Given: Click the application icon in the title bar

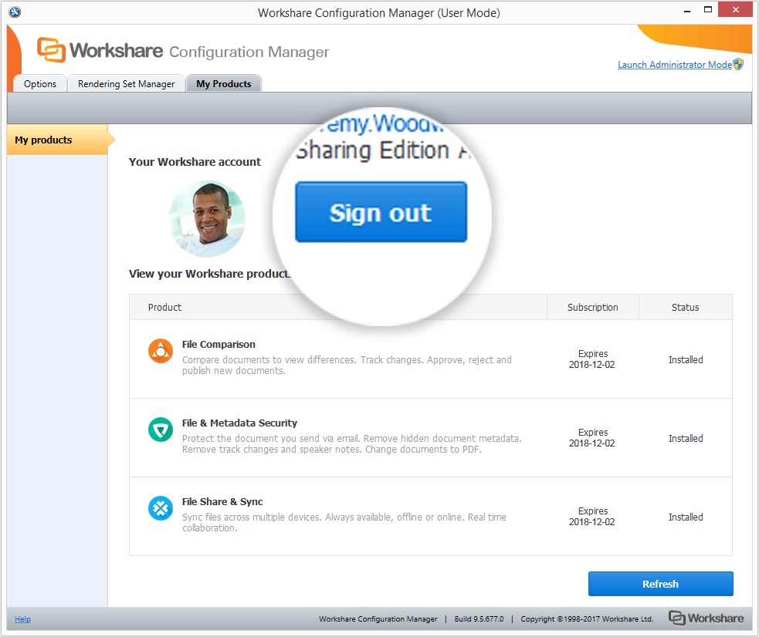Looking at the screenshot, I should point(15,12).
